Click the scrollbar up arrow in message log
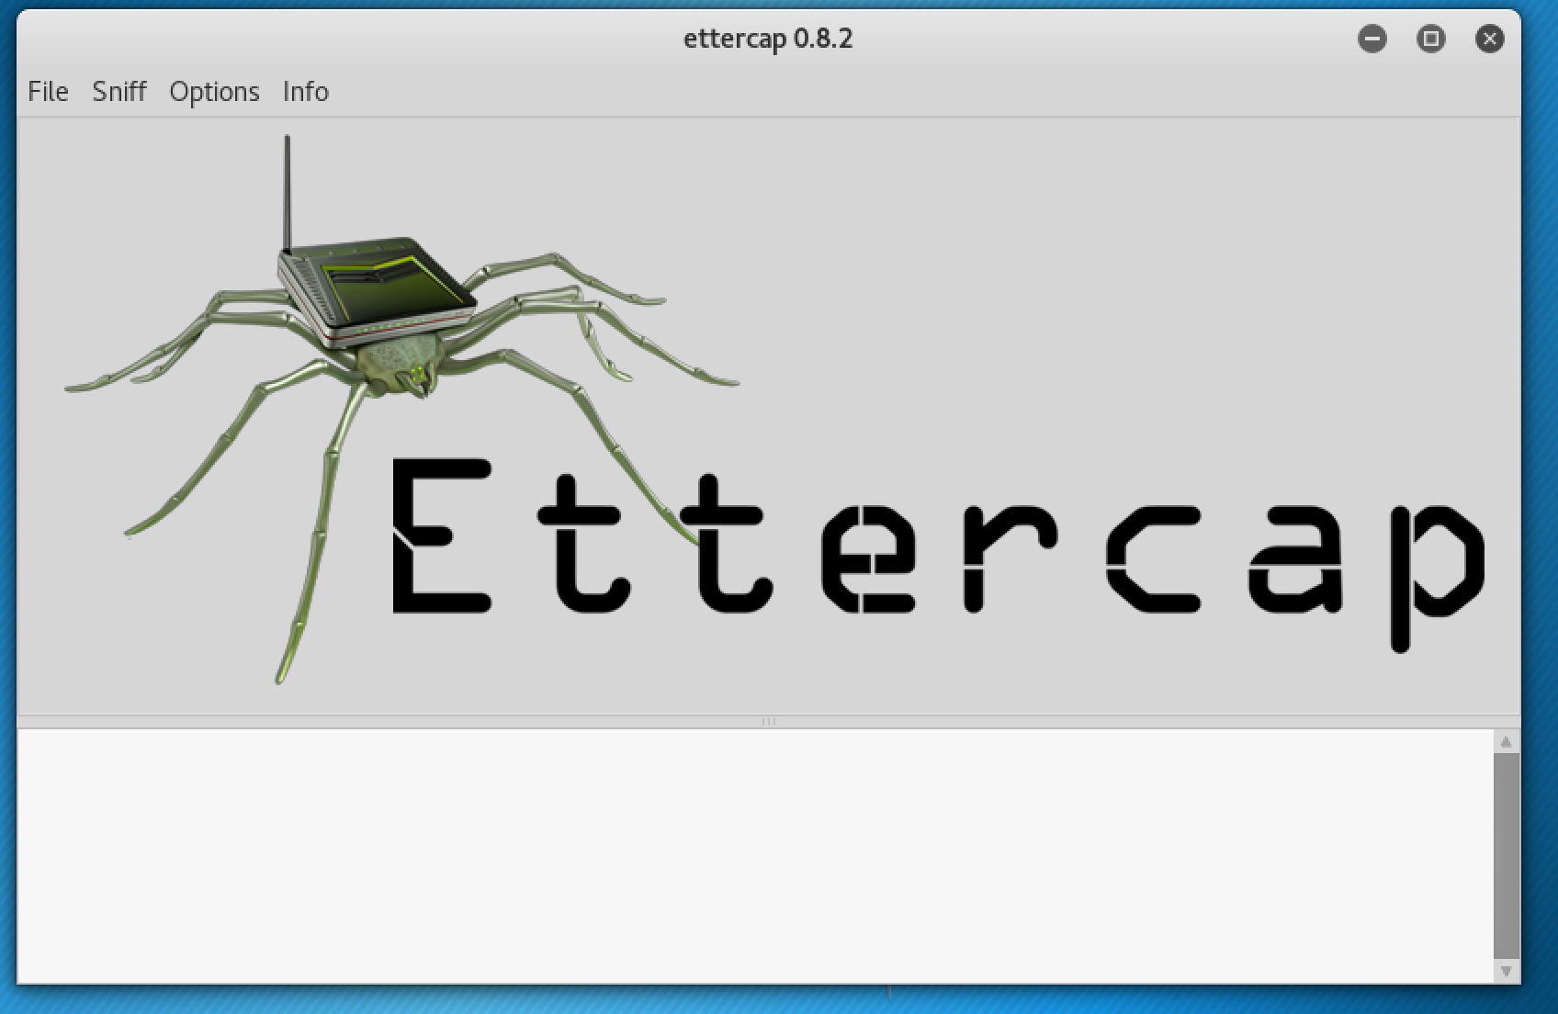1558x1014 pixels. click(x=1506, y=741)
